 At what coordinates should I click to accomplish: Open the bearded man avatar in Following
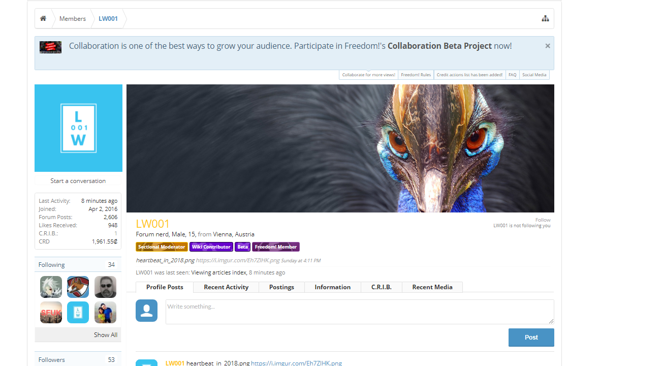pos(105,287)
